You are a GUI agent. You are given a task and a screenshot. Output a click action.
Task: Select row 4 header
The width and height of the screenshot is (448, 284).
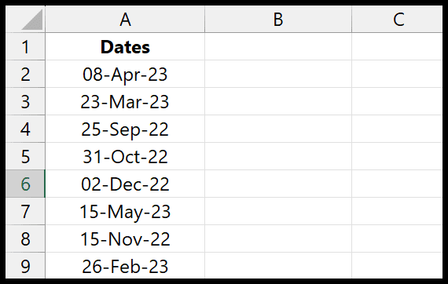[x=25, y=129]
